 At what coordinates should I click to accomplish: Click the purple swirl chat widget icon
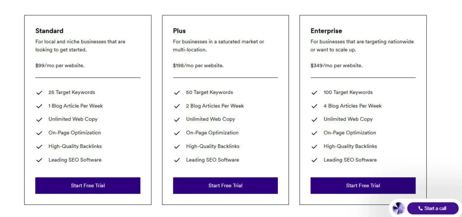coord(398,208)
